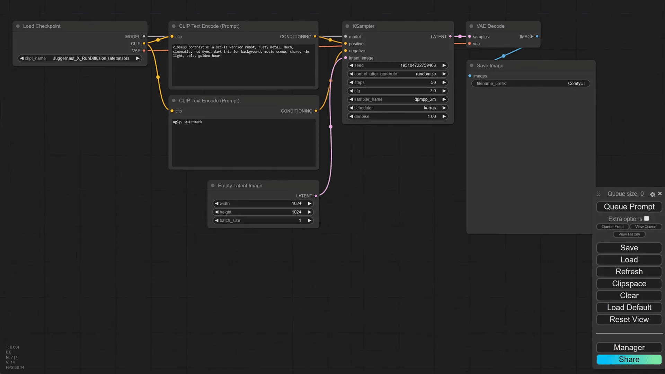Open View History panel
Image resolution: width=665 pixels, height=374 pixels.
pos(629,234)
